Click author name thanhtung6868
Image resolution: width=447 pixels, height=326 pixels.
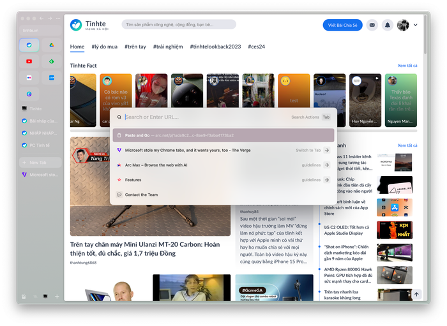83,263
